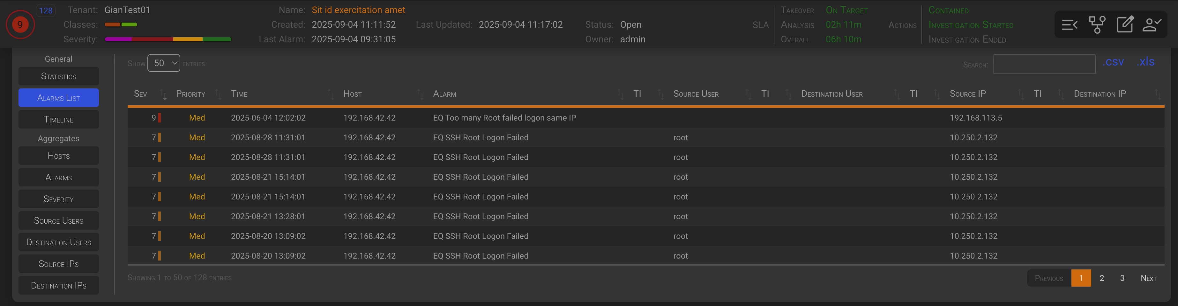Sort by Alarm column header
1178x306 pixels.
pyautogui.click(x=444, y=94)
